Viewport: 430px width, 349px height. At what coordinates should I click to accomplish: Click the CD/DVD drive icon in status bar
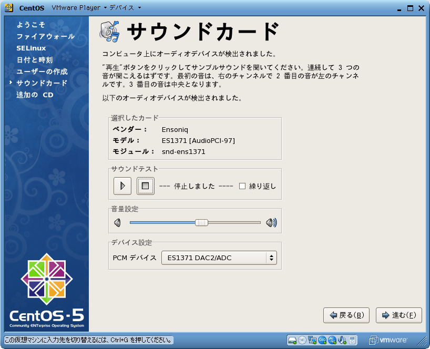302,340
